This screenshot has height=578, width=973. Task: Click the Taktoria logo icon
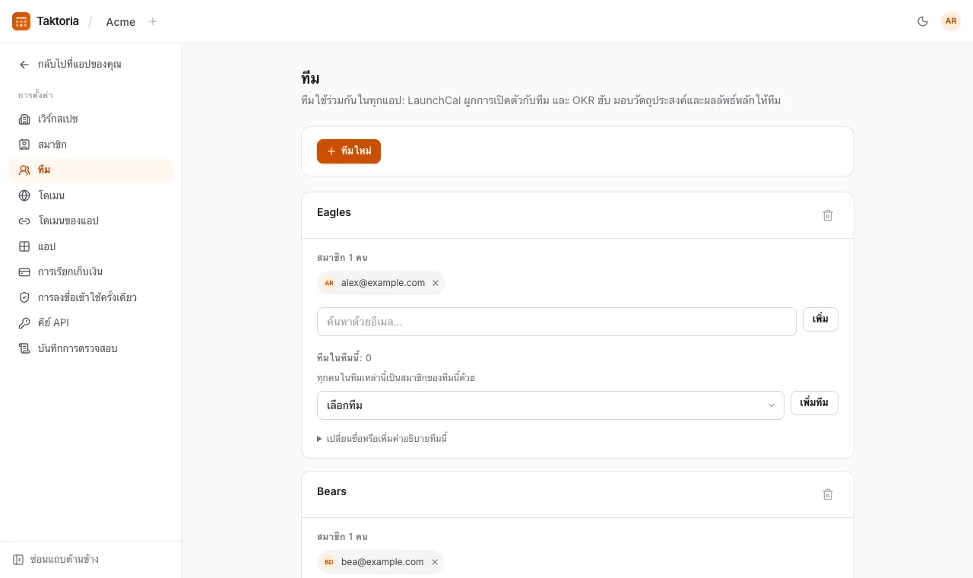(21, 21)
